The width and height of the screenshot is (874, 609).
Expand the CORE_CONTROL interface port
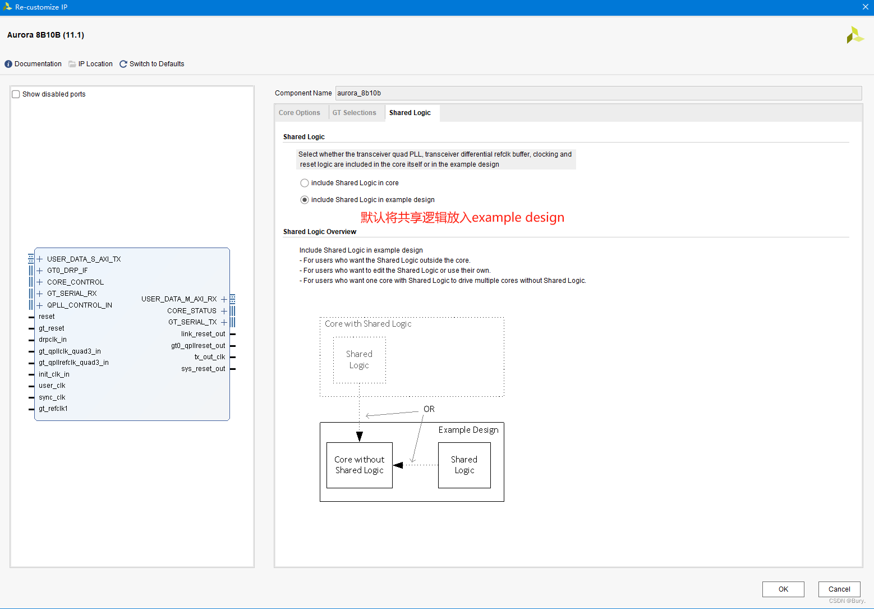point(40,282)
